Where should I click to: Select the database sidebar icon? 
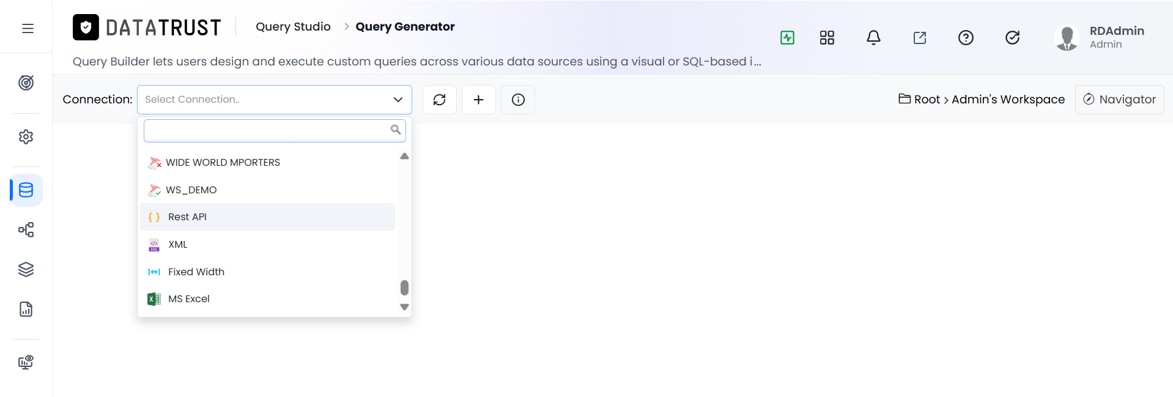pos(26,190)
